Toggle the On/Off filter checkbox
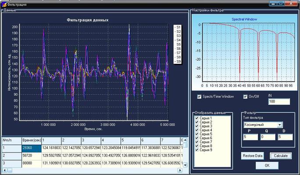The height and width of the screenshot is (175, 300). pos(245,97)
